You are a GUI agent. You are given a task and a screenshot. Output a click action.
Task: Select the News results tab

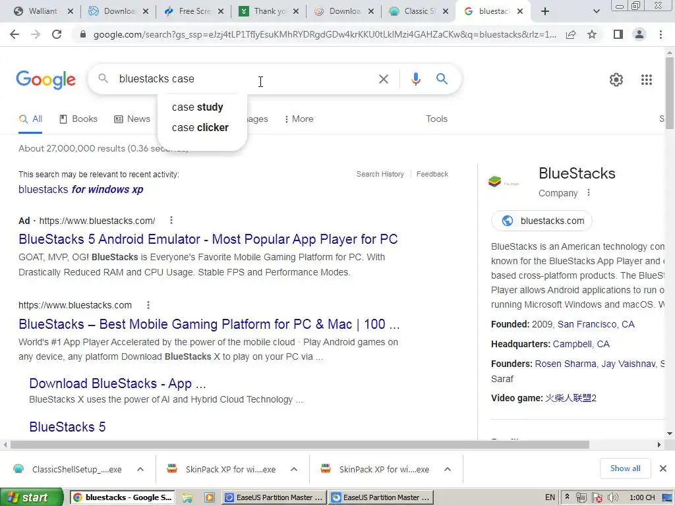click(132, 119)
